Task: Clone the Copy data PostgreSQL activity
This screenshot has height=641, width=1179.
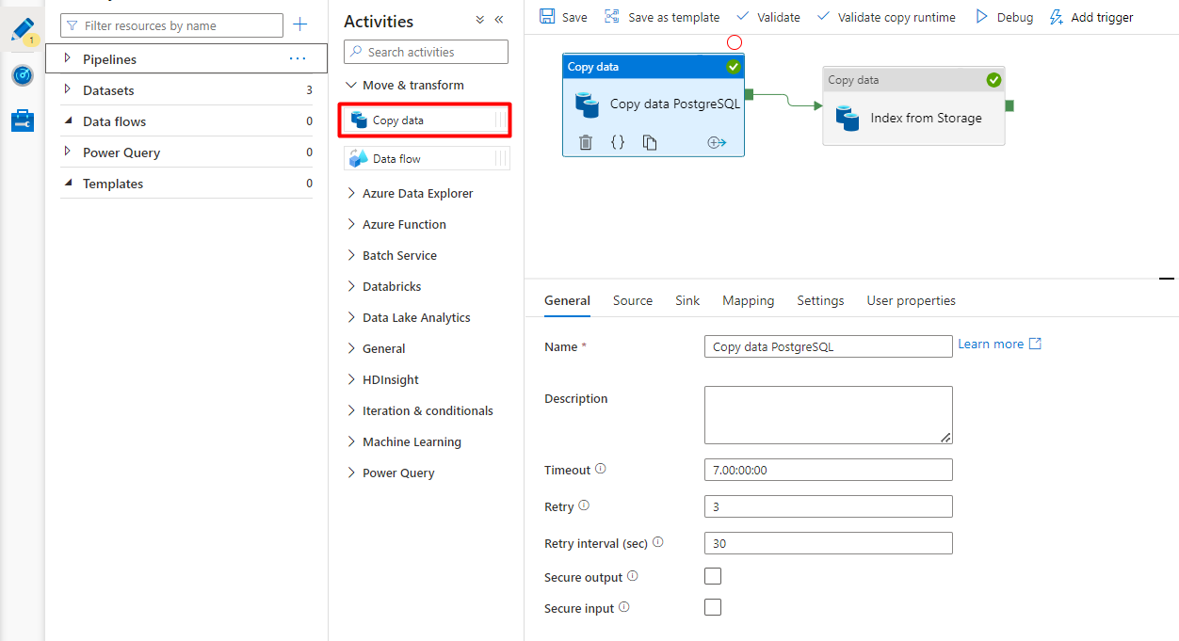Action: (650, 142)
